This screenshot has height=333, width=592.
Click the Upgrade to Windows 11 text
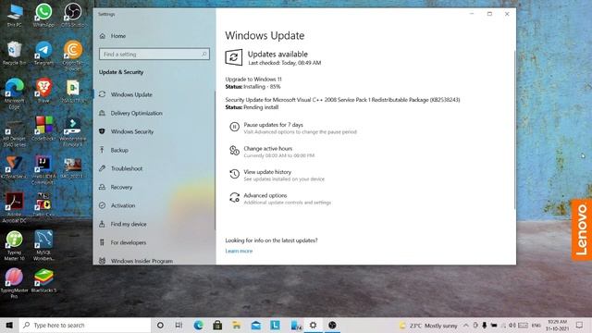click(x=253, y=80)
